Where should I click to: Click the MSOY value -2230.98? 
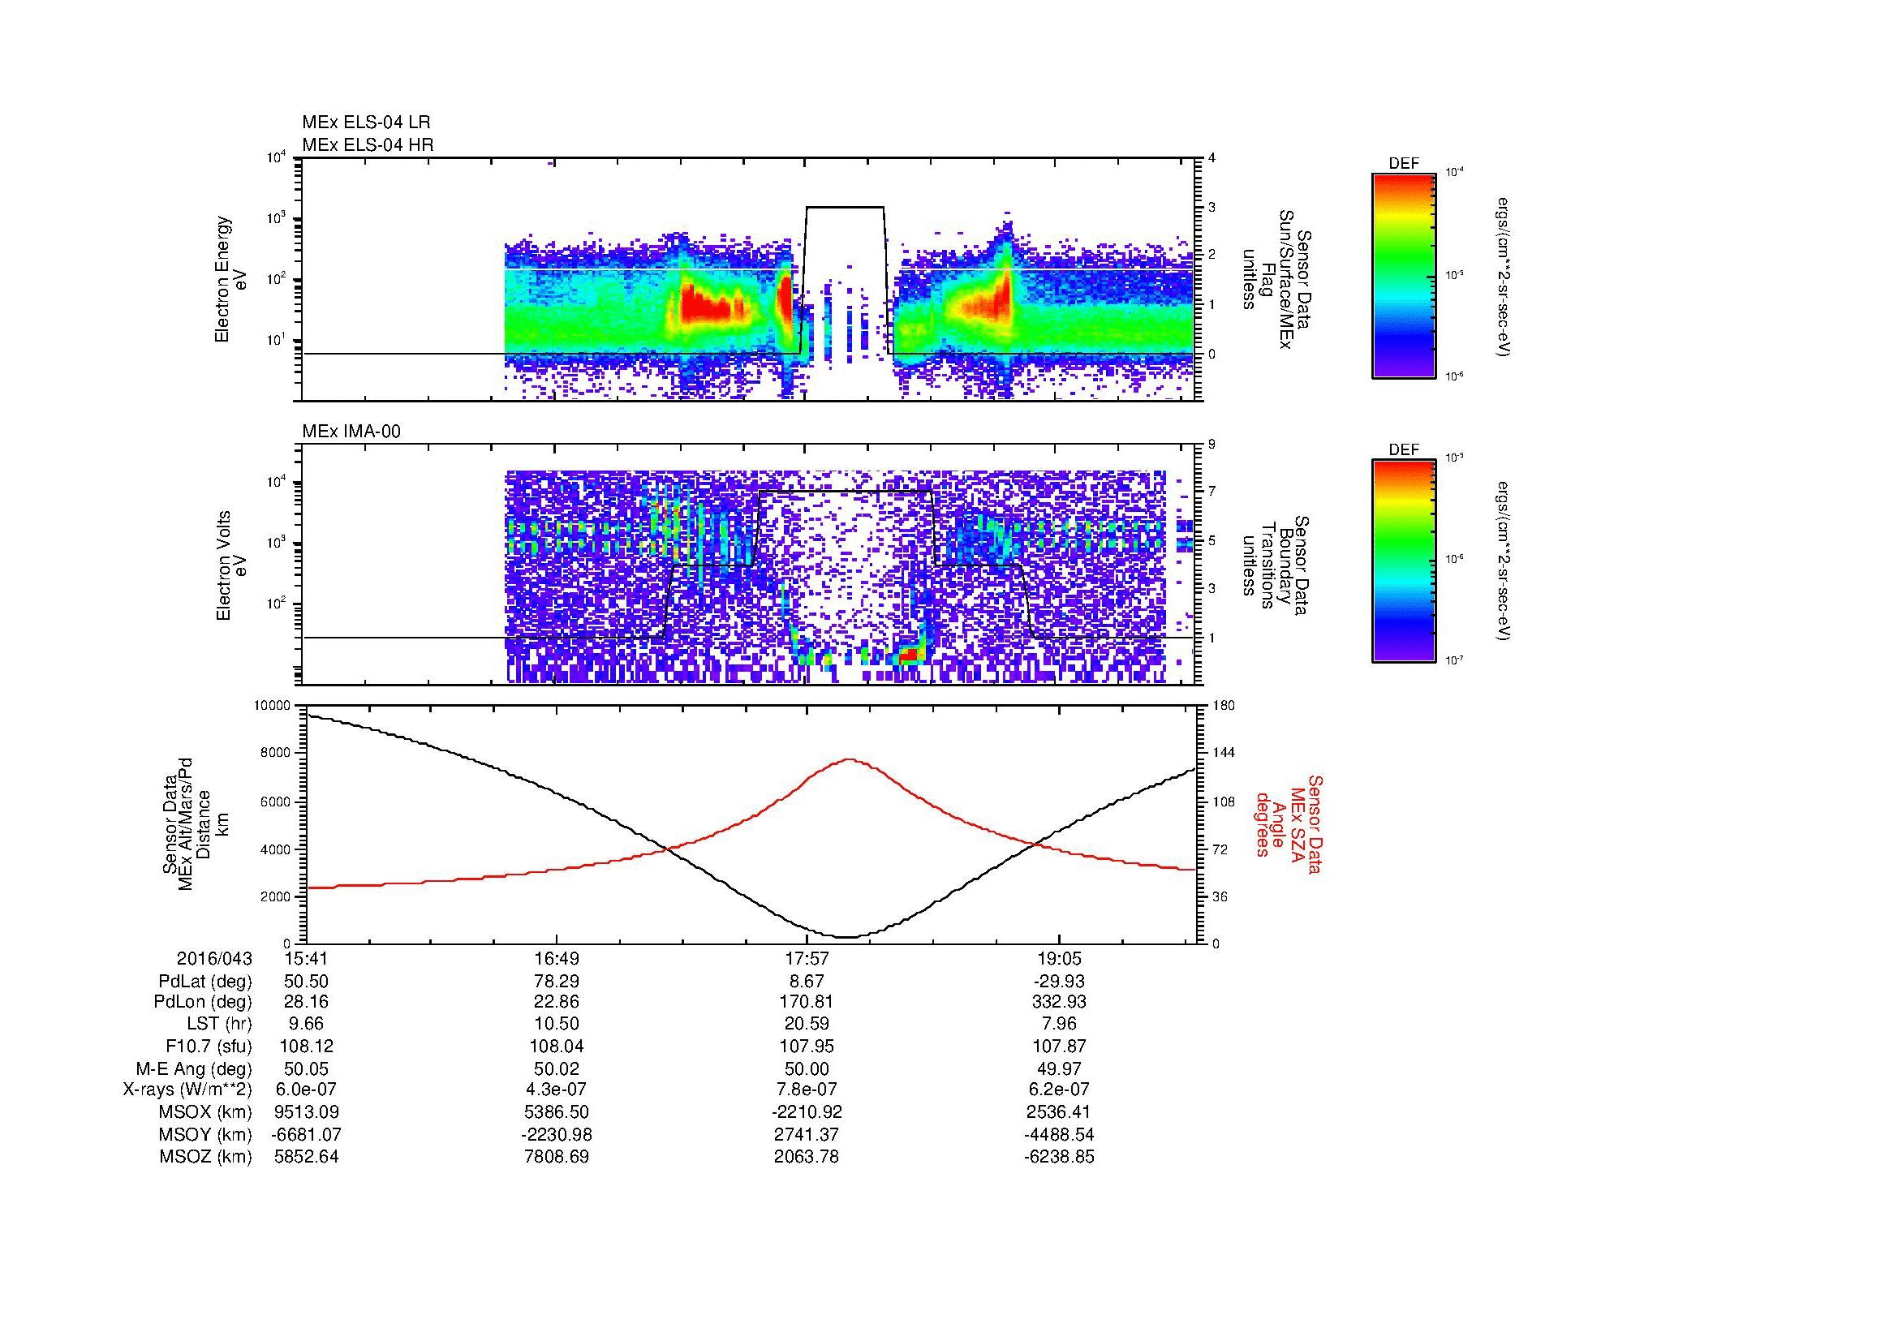(557, 1134)
